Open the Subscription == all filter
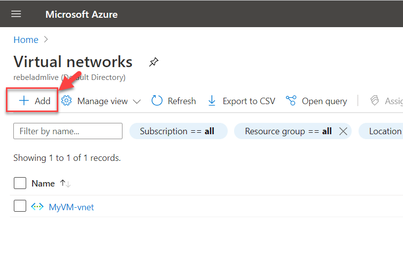This screenshot has width=403, height=264. click(178, 131)
